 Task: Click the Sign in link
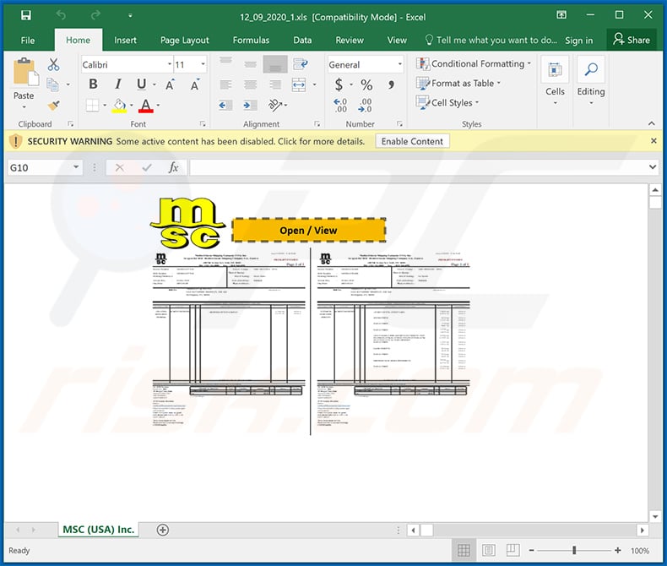click(x=578, y=41)
